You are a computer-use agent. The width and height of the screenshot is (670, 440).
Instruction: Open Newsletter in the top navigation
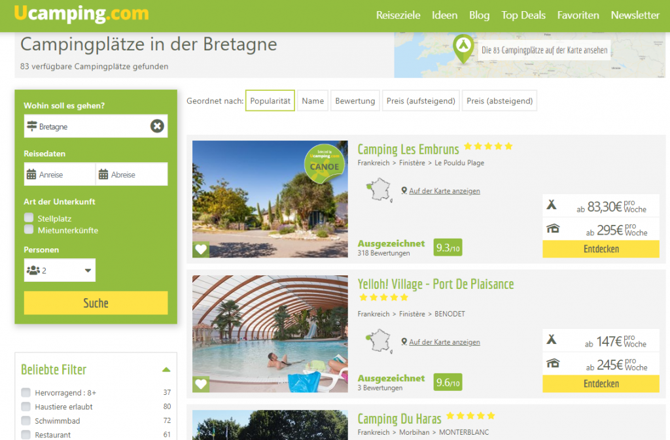[x=635, y=15]
